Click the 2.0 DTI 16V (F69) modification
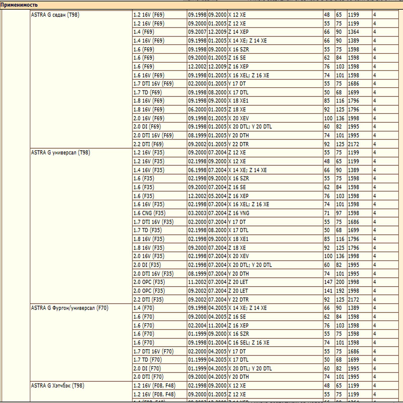Screen dimensions: 403x403 coord(153,136)
